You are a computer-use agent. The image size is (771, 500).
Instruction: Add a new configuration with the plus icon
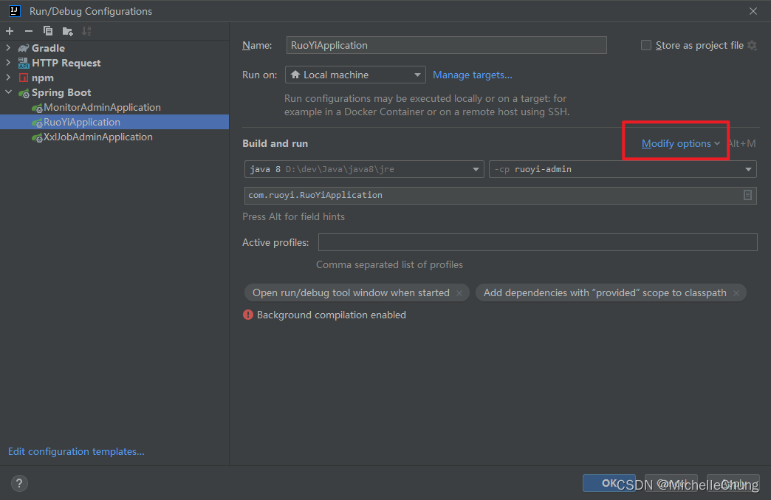coord(10,31)
